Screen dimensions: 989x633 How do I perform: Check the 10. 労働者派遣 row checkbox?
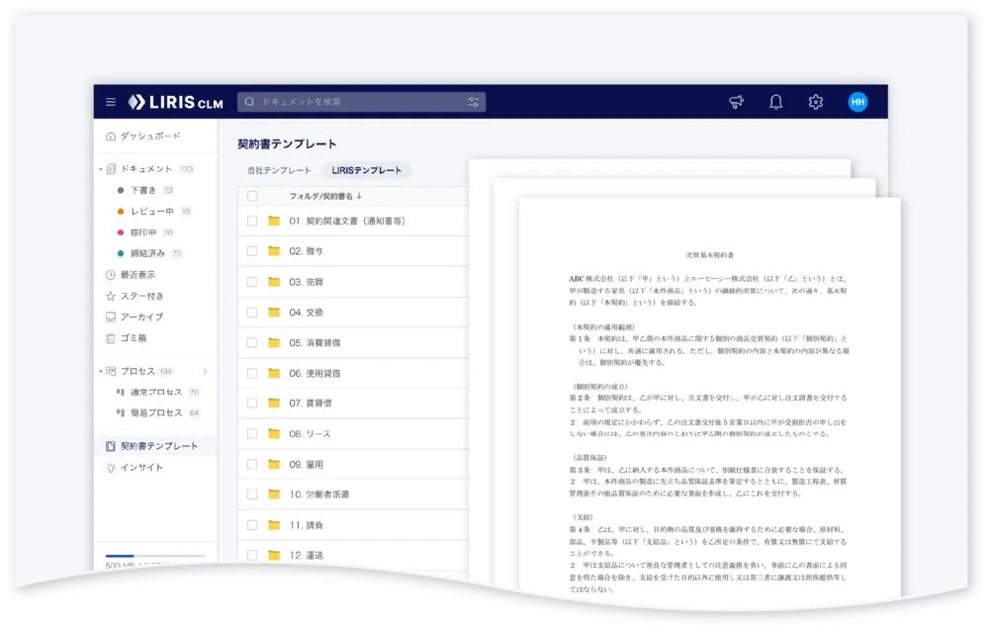point(252,495)
